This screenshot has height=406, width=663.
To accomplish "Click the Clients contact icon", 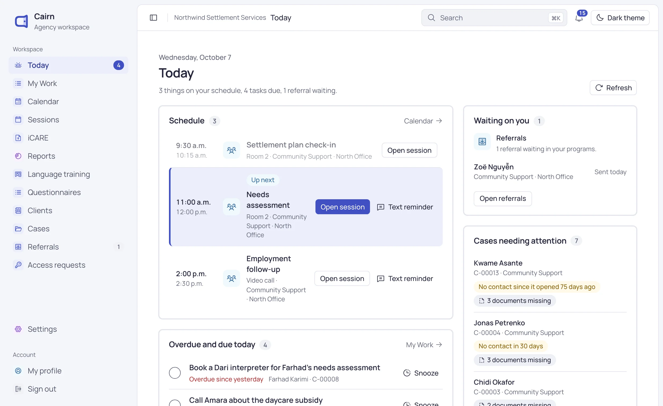I will (18, 210).
